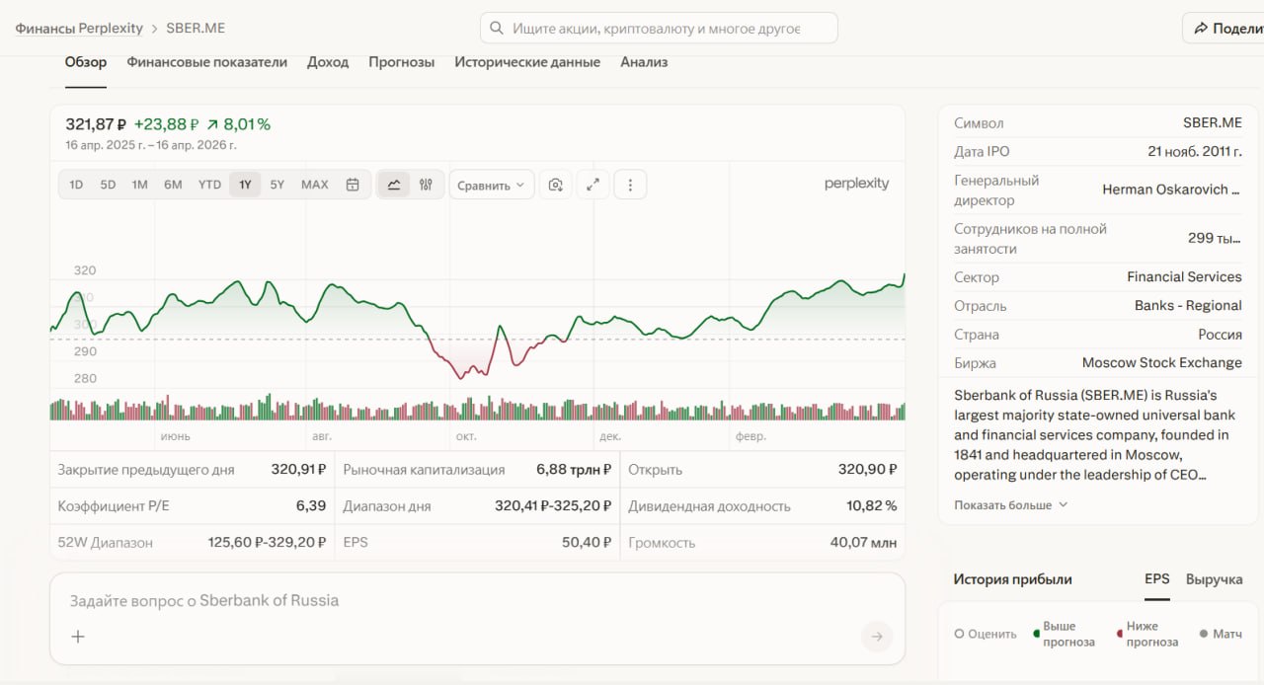This screenshot has height=685, width=1264.
Task: Click the IPO date 21 нояб. 2011 г.
Action: click(x=1195, y=152)
